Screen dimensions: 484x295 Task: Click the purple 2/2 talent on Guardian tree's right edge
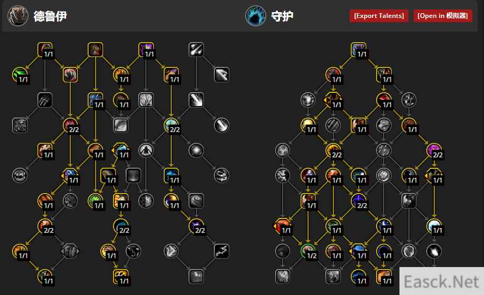pos(434,150)
